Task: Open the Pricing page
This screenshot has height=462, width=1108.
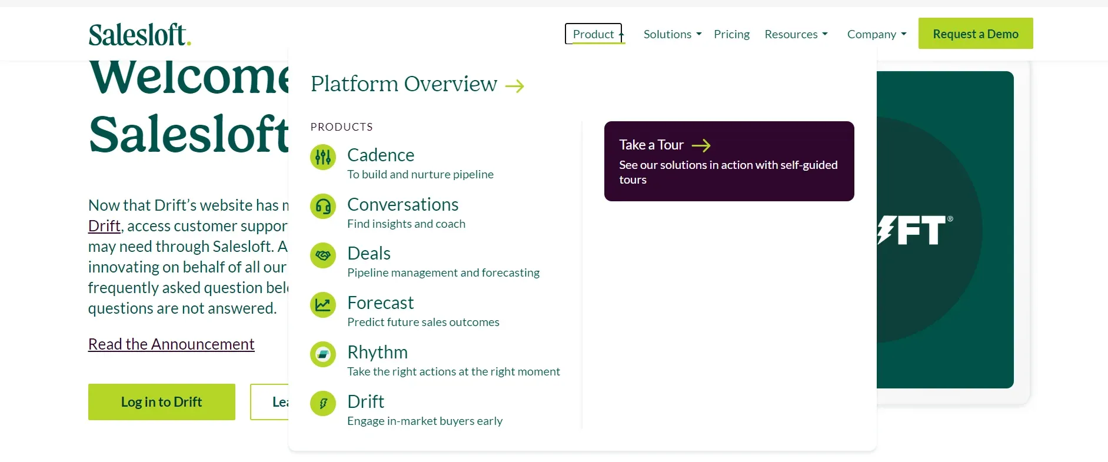Action: click(x=731, y=34)
